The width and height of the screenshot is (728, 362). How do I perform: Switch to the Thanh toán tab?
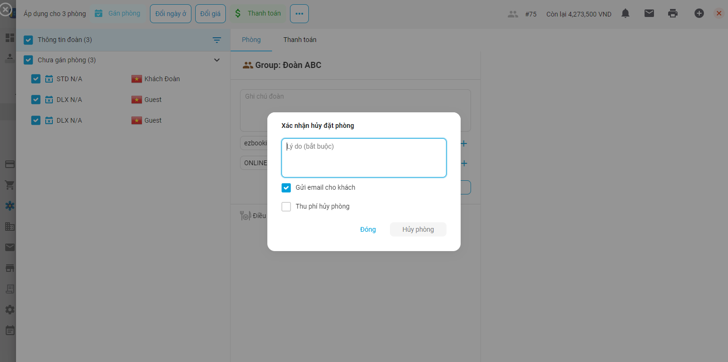click(299, 40)
